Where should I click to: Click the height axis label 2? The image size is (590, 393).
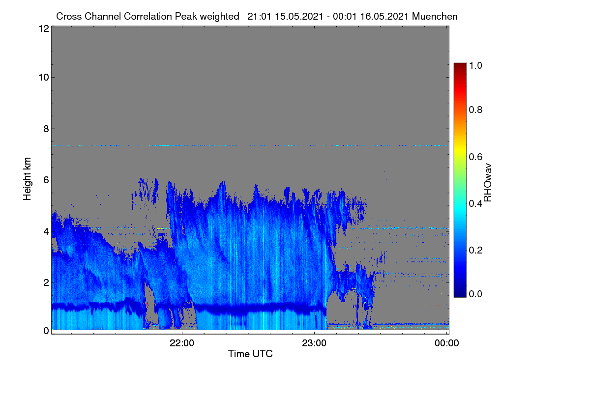click(x=45, y=282)
